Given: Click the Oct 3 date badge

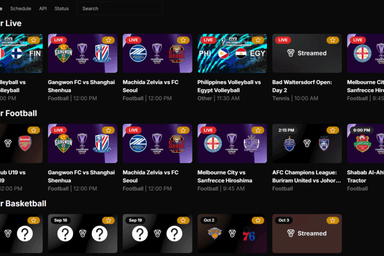Looking at the screenshot, I should (284, 220).
